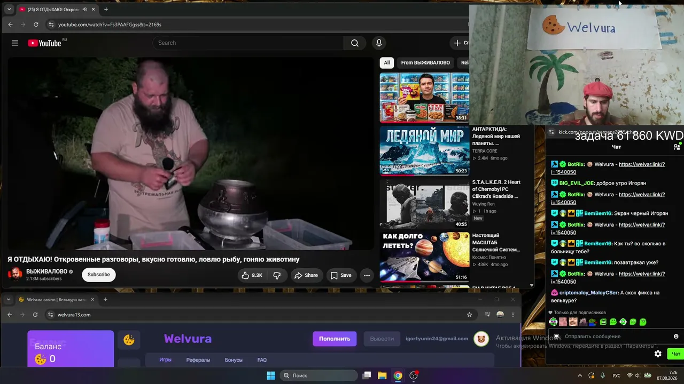Select the From ВЫЖИВАЛОВО filter chip
The width and height of the screenshot is (684, 384).
point(425,63)
